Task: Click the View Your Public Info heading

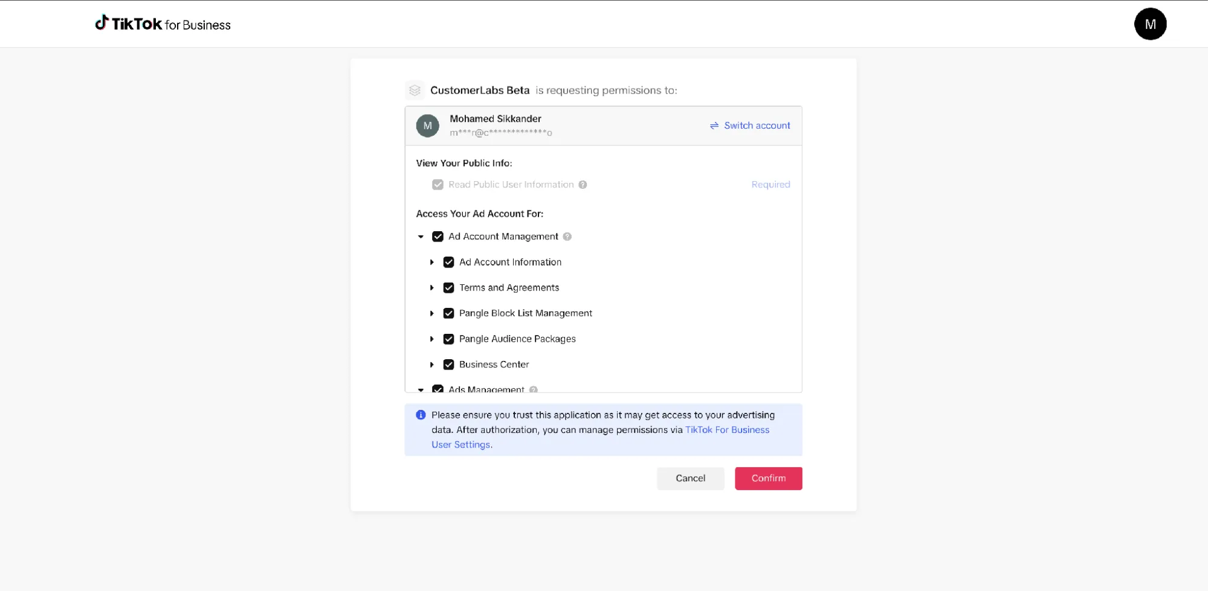Action: (x=463, y=163)
